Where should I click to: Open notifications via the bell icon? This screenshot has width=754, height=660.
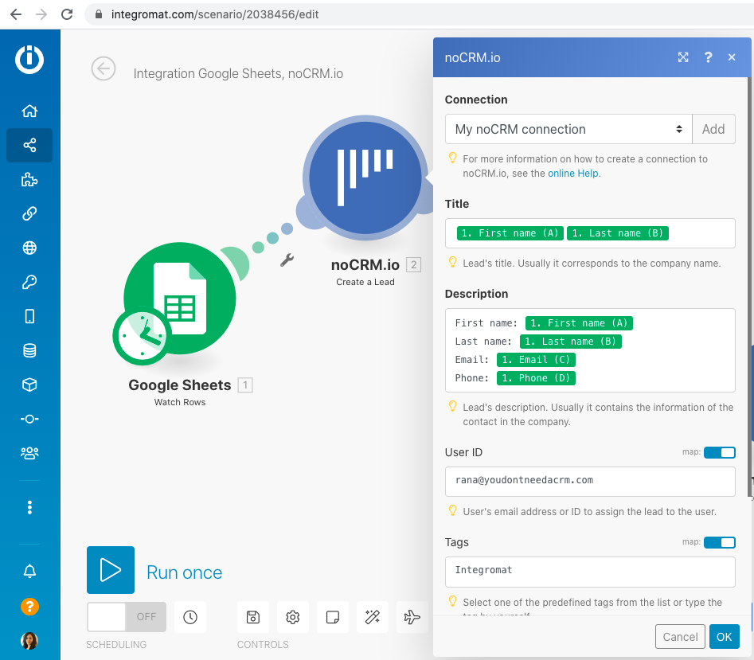click(x=29, y=571)
